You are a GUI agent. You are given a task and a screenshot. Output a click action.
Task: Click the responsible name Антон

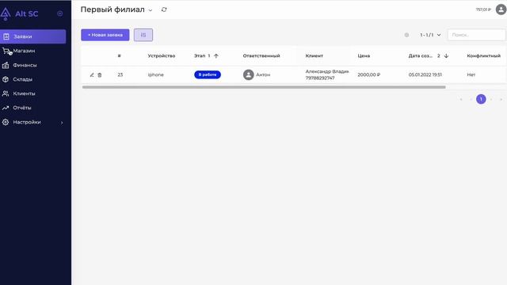(x=263, y=74)
